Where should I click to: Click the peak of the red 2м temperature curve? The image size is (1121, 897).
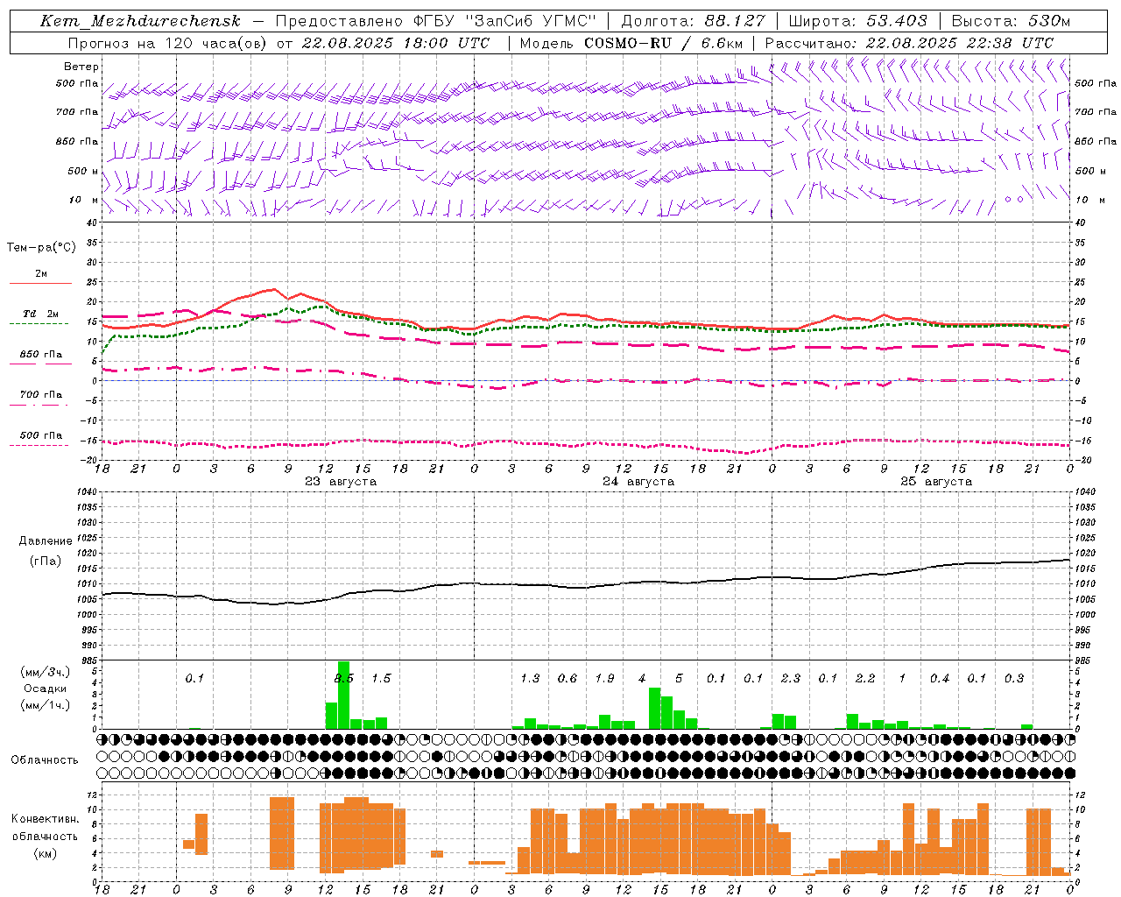click(273, 289)
